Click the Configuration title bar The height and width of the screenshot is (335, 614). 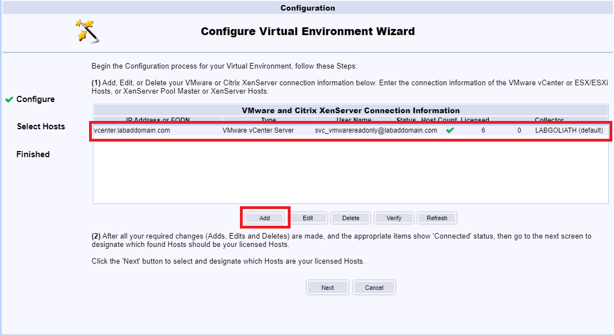(x=307, y=8)
